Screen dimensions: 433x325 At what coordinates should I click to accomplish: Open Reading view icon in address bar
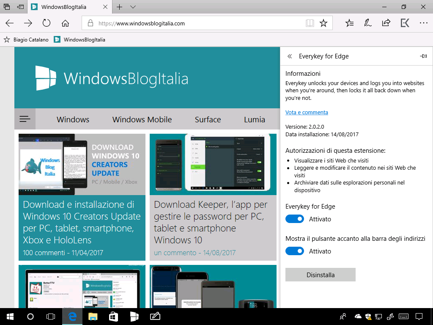pyautogui.click(x=310, y=23)
